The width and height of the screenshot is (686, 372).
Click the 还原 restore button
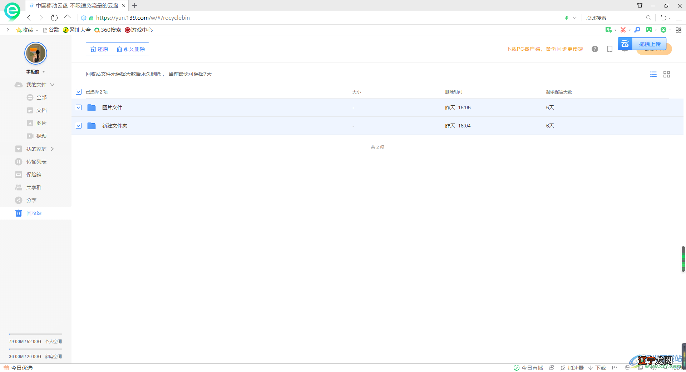99,49
